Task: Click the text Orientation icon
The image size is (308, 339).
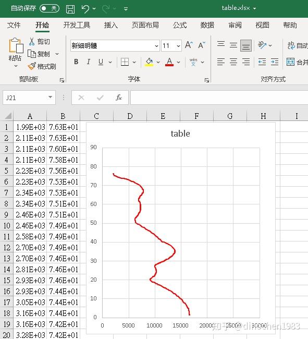Action: click(262, 45)
